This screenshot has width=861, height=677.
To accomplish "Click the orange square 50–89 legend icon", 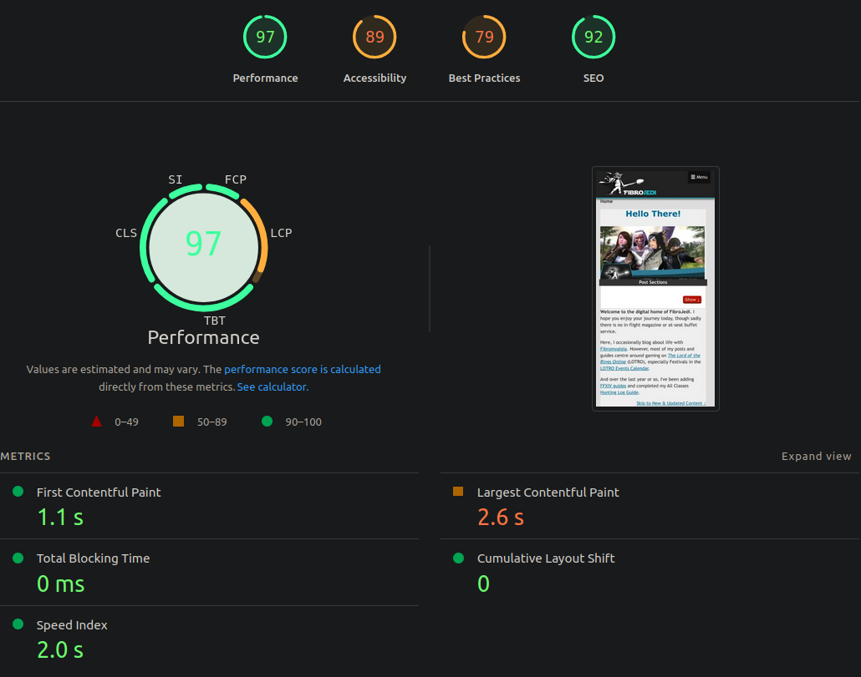I will coord(178,421).
